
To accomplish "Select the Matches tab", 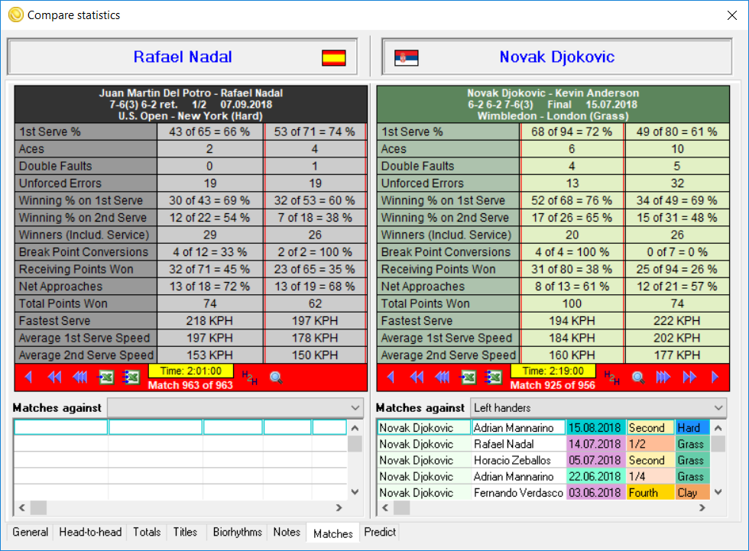I will point(333,533).
